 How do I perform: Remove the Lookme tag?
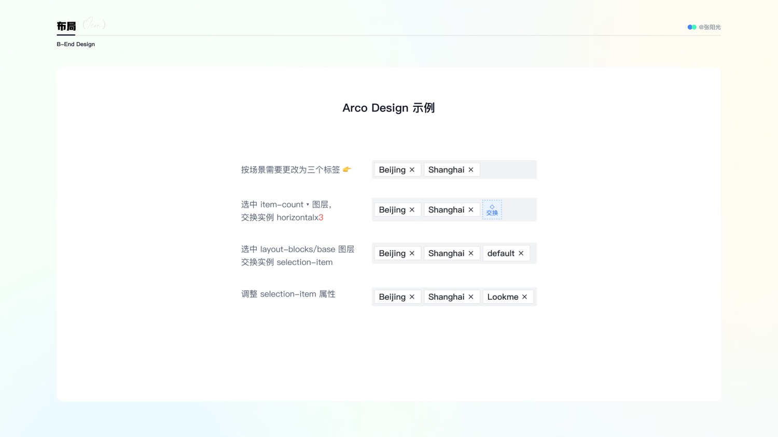524,297
